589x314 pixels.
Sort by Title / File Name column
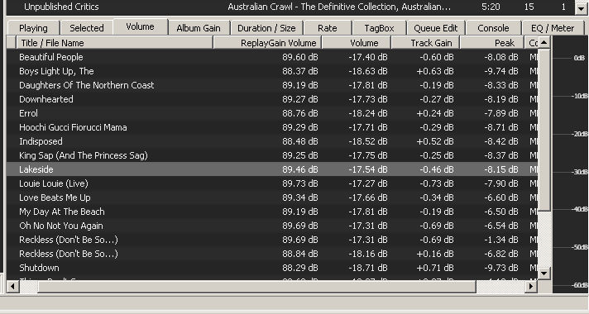tap(114, 43)
